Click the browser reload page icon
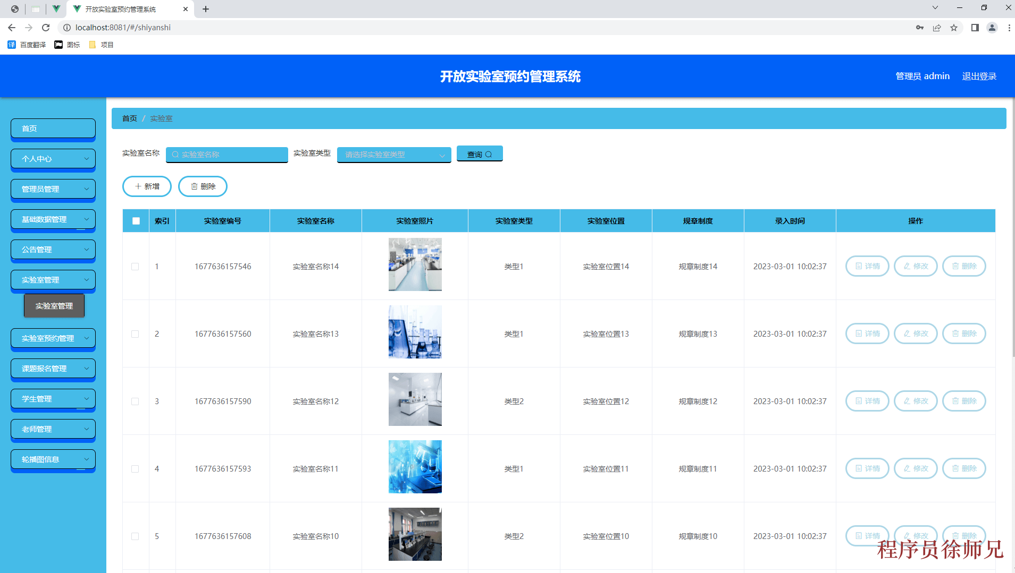 point(46,28)
